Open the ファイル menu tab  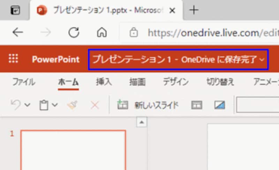(24, 82)
